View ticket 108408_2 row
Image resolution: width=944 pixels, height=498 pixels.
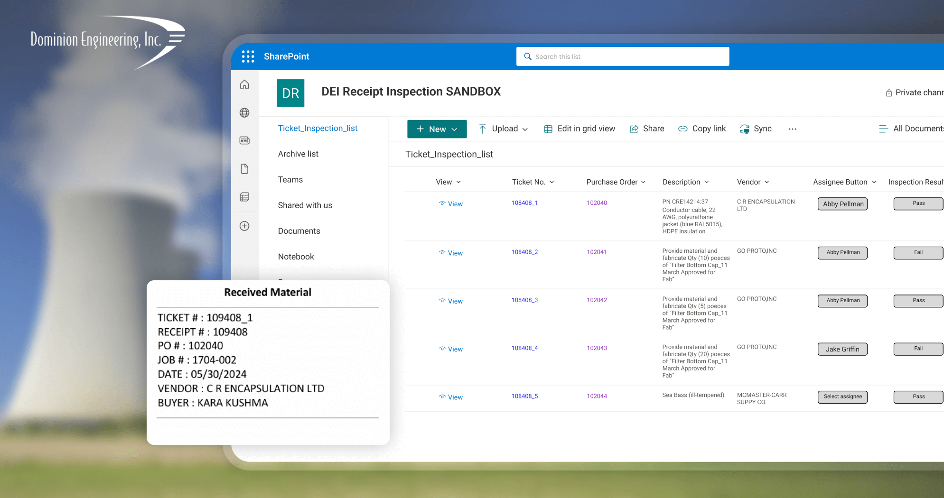pos(450,253)
